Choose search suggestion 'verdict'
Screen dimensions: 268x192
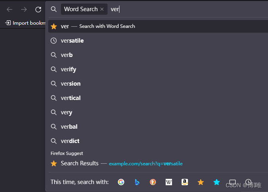(x=158, y=141)
